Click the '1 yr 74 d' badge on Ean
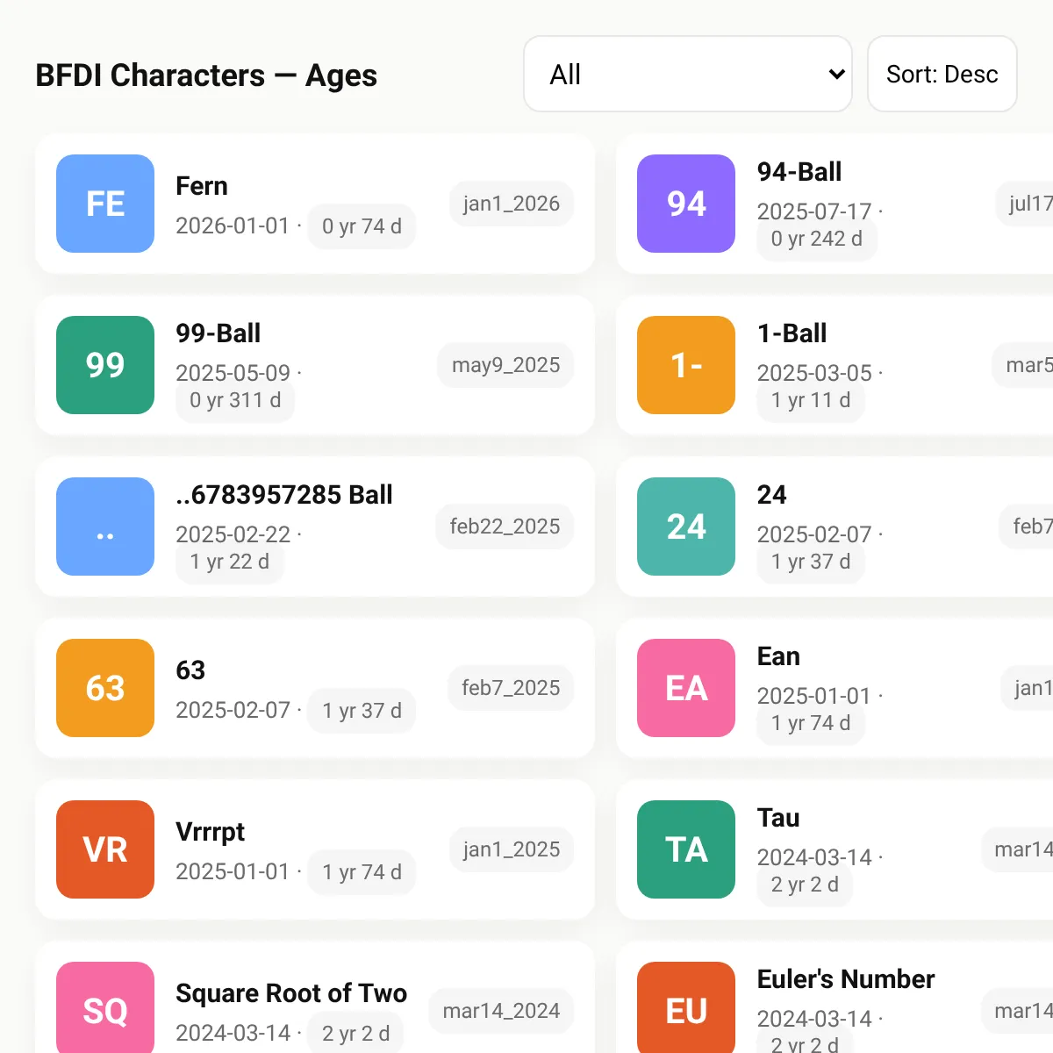Image resolution: width=1053 pixels, height=1053 pixels. (x=811, y=723)
